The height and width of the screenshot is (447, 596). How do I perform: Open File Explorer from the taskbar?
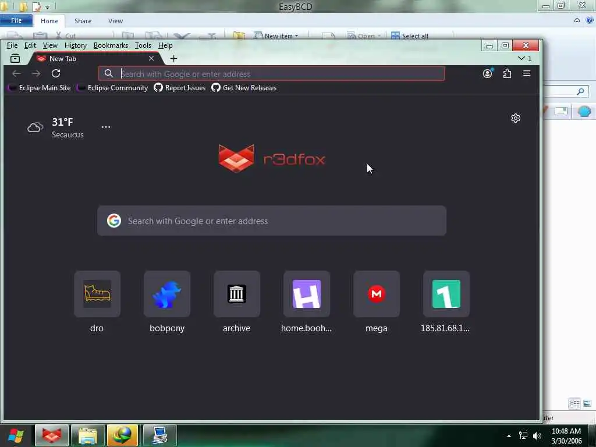click(x=88, y=435)
